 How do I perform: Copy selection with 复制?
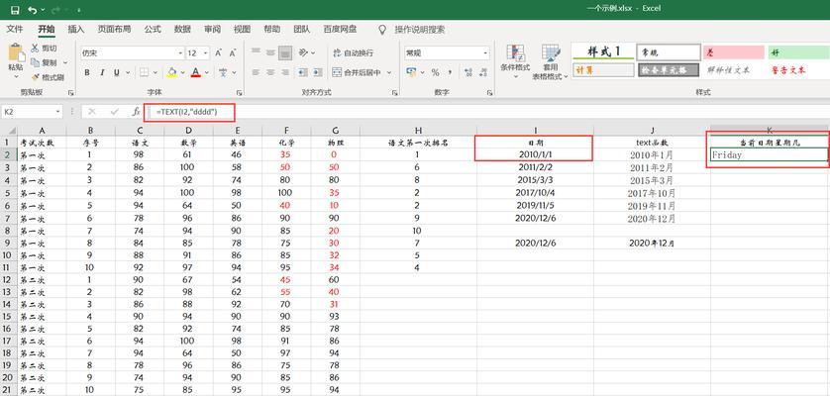[x=45, y=62]
